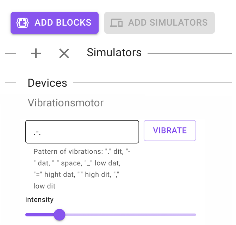
Task: Collapse the Devices section heading
Action: click(x=47, y=83)
